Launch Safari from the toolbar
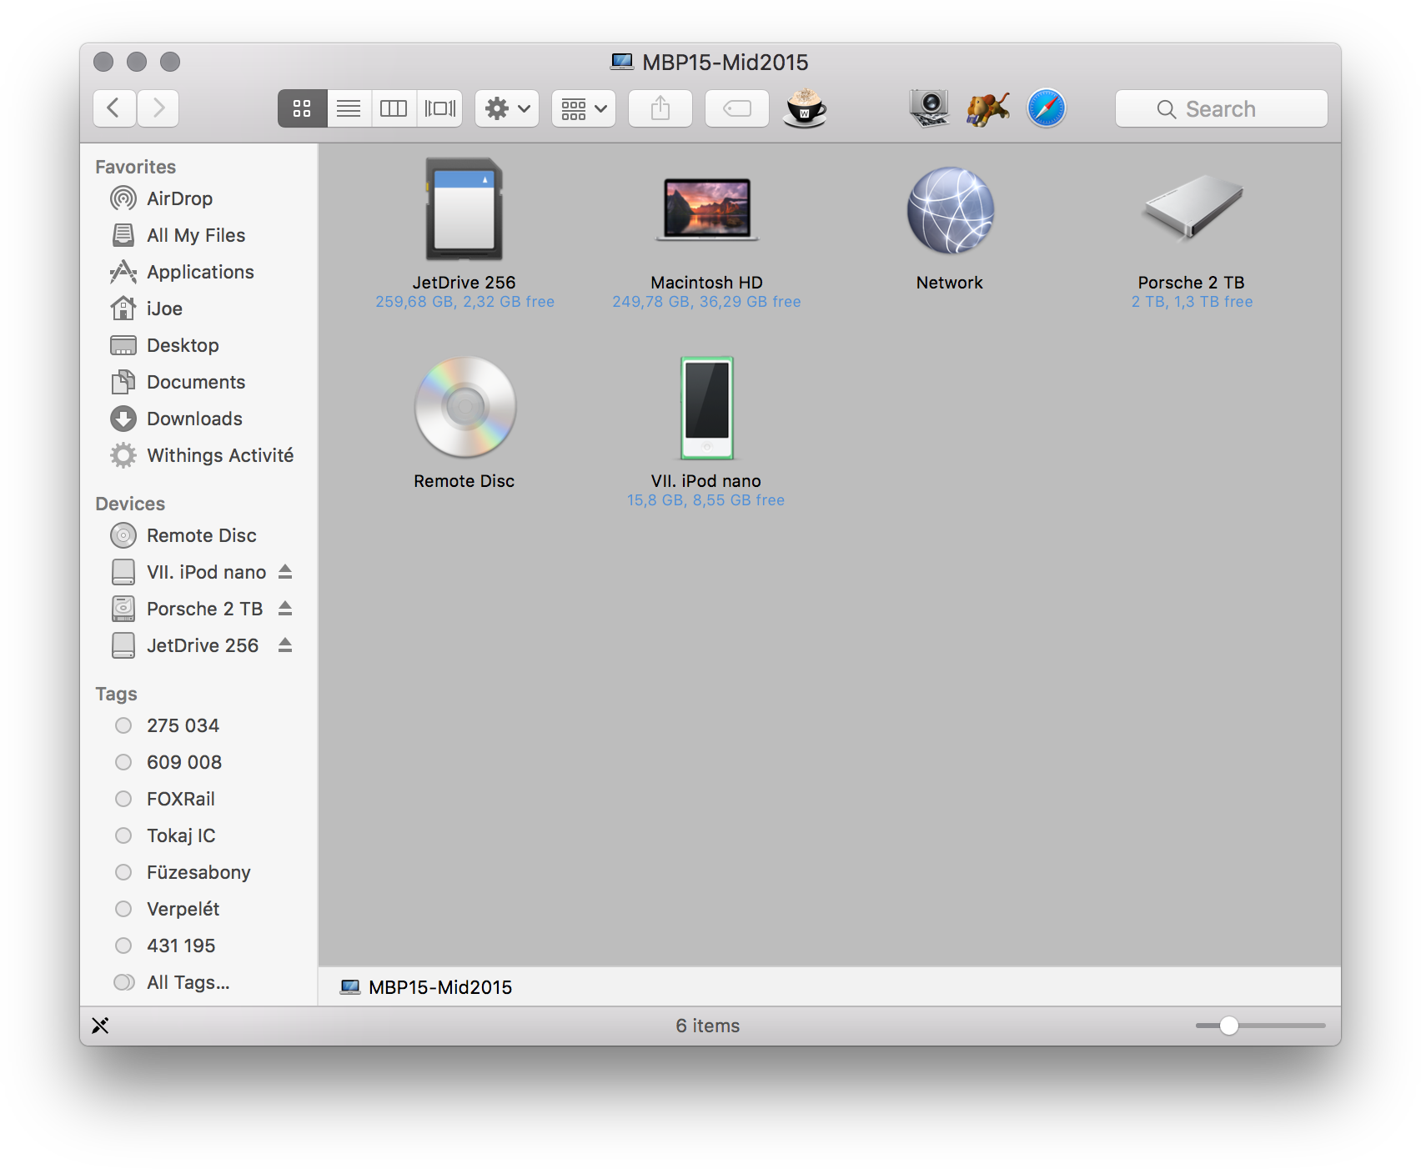 tap(1047, 108)
